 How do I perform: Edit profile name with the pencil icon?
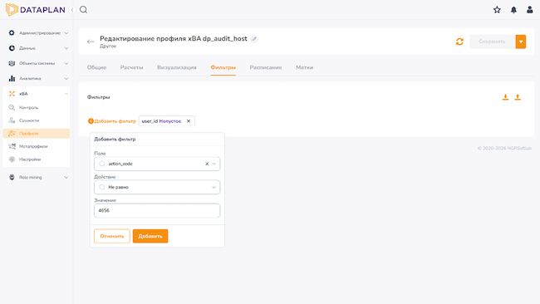254,38
